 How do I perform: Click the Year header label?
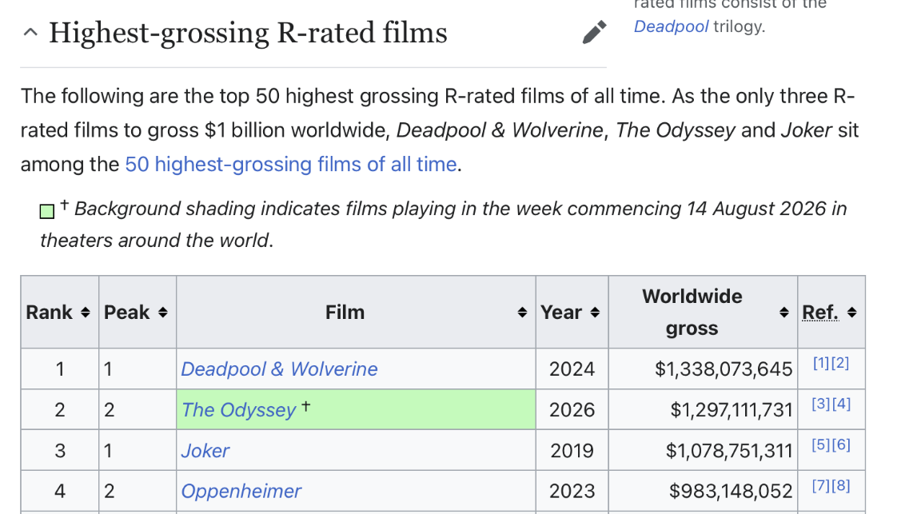point(561,313)
